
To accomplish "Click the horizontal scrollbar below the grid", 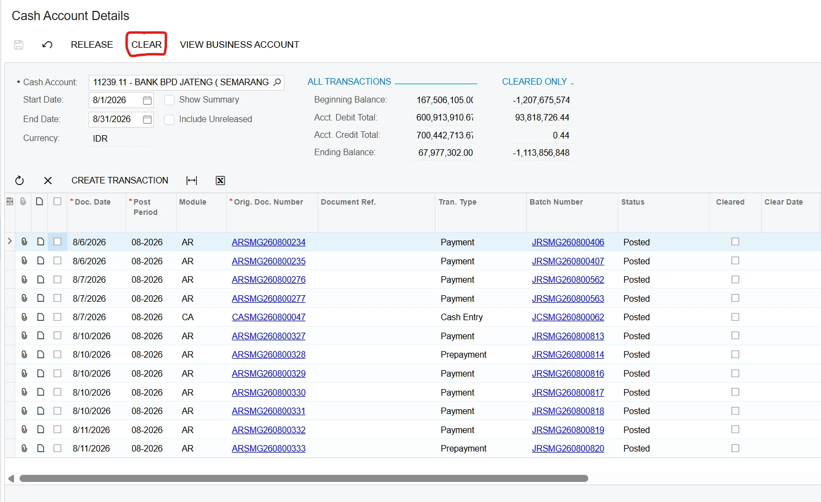I will [x=303, y=479].
